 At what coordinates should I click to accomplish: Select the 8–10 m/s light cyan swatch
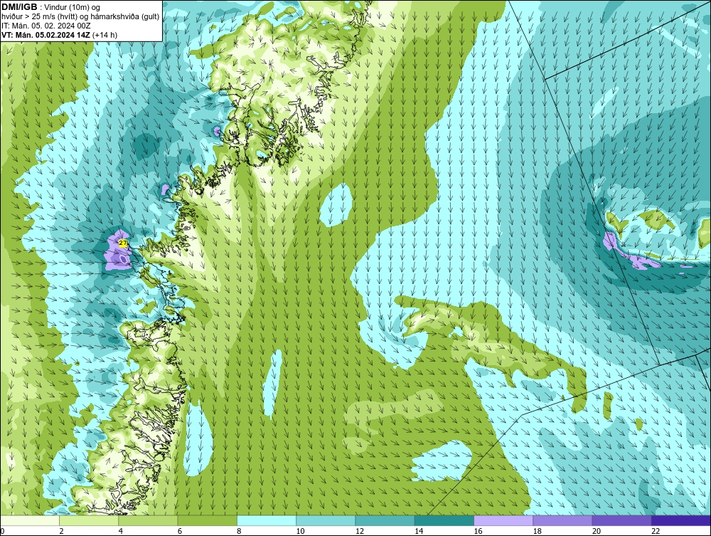(x=267, y=520)
